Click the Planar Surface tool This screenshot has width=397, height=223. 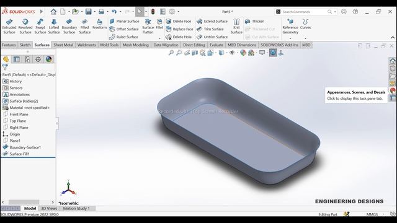point(125,21)
